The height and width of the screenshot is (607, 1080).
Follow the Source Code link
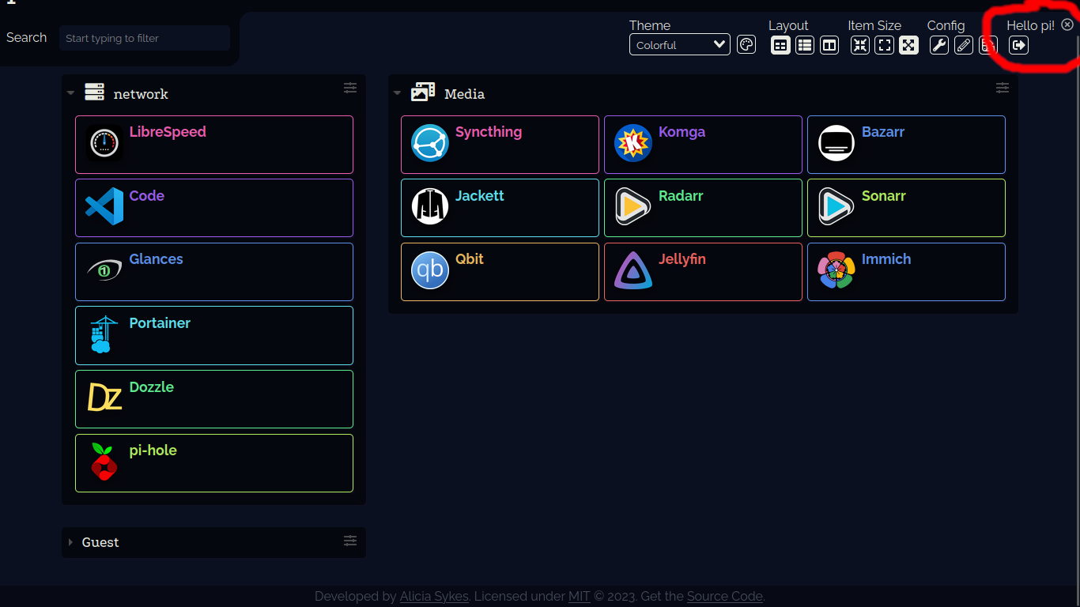click(724, 597)
